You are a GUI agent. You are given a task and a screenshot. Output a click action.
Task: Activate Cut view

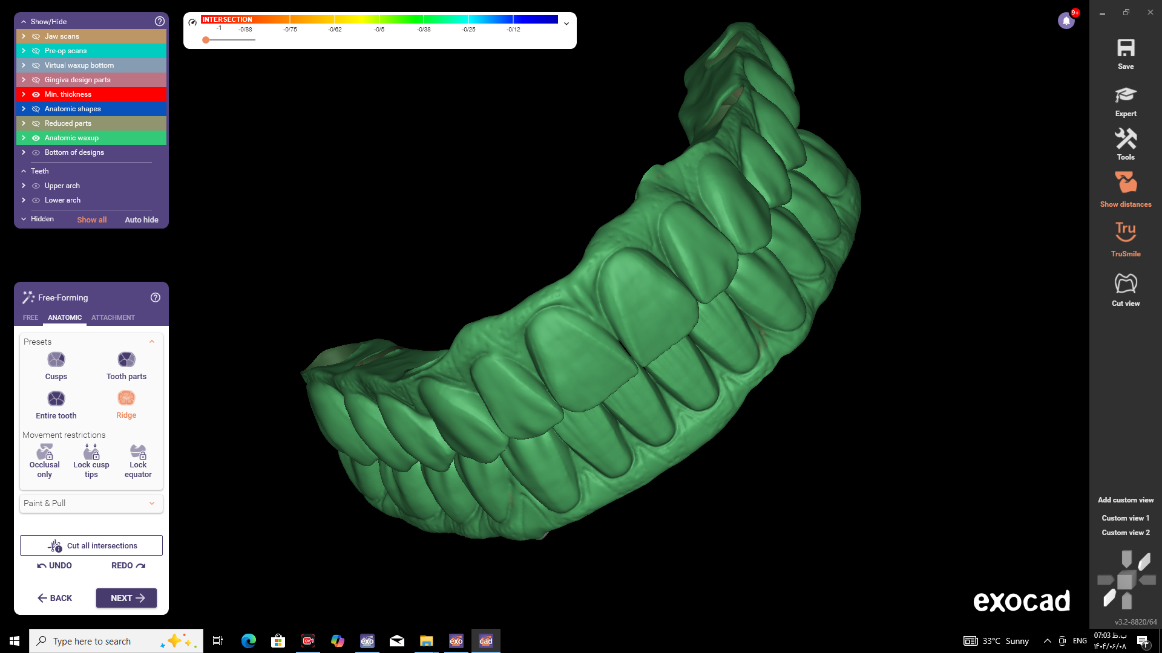point(1125,283)
